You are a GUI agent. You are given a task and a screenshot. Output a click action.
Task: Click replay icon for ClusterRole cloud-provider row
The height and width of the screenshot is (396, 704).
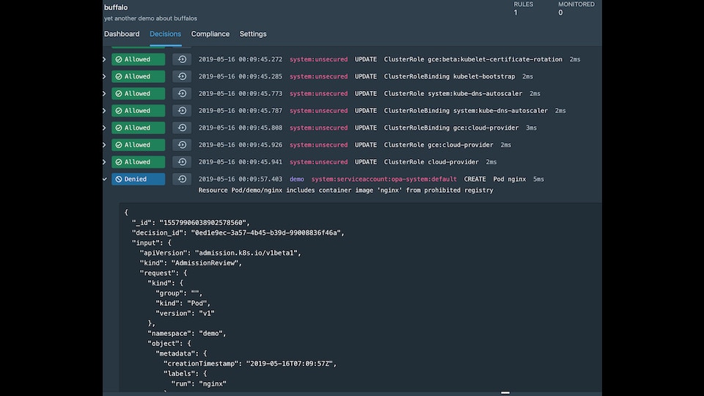pyautogui.click(x=182, y=161)
